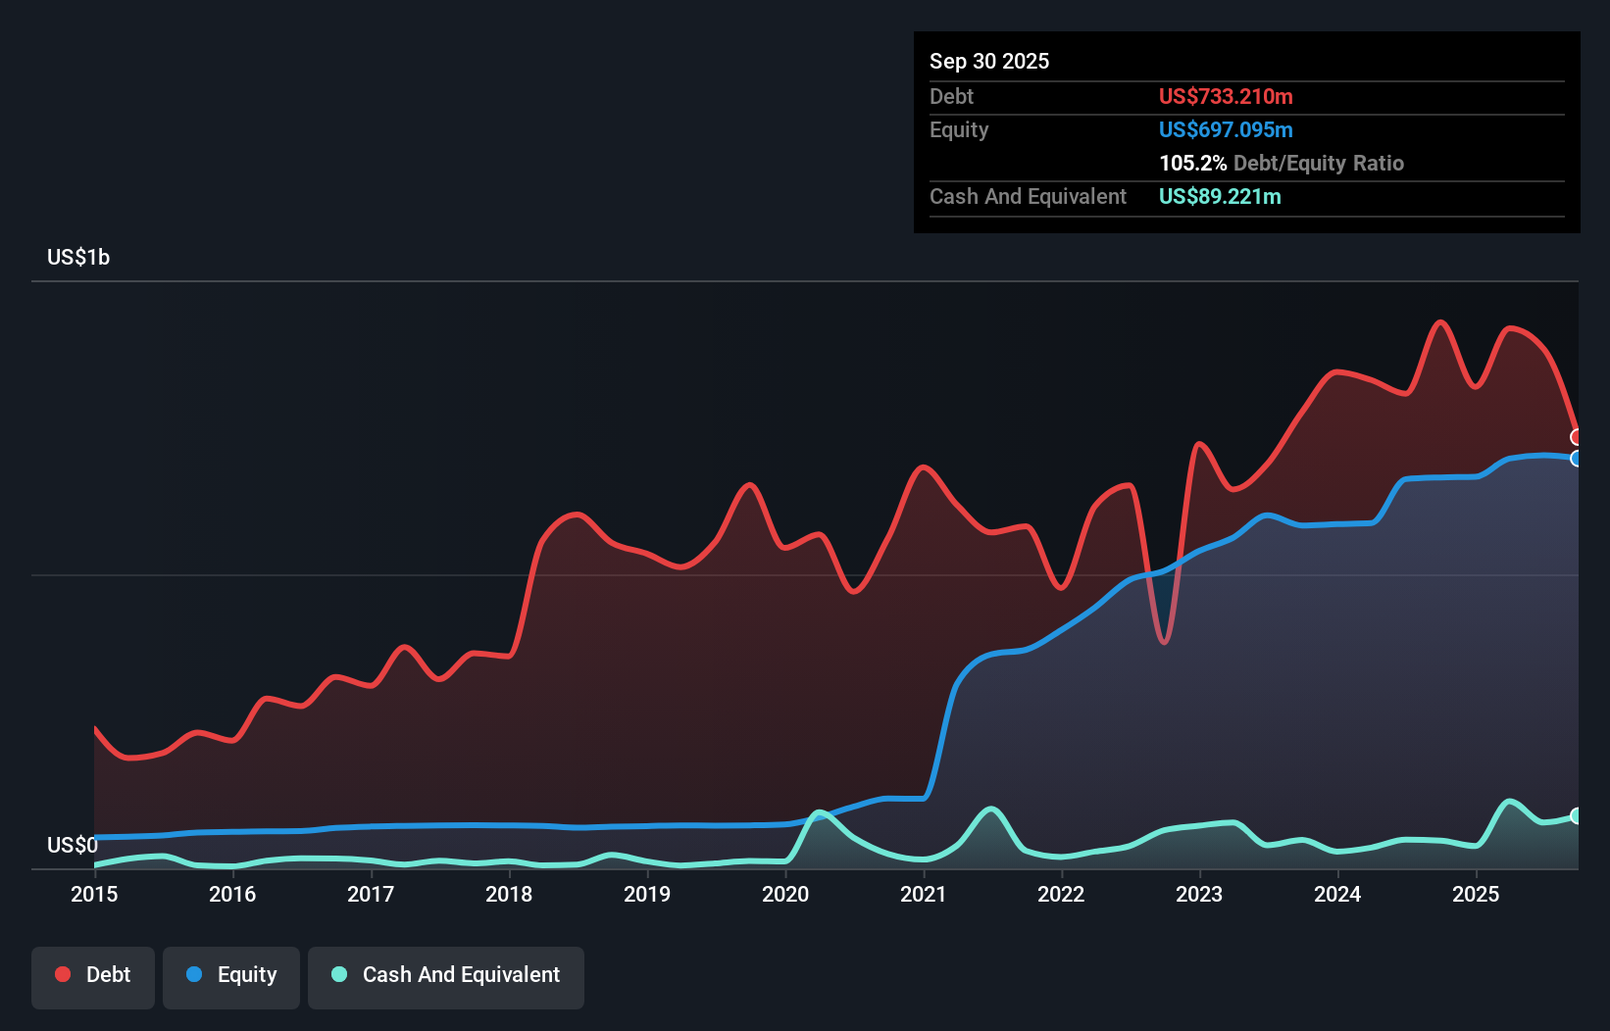1610x1031 pixels.
Task: Click the red Debt endpoint marker on the chart
Action: pos(1577,436)
